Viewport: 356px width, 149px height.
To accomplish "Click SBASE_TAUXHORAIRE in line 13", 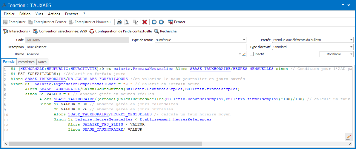I will pyautogui.click(x=103, y=130).
